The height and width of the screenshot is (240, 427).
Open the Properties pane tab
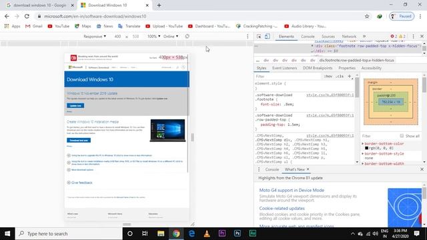tap(347, 68)
